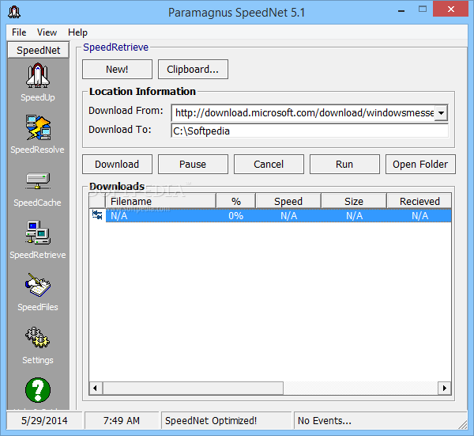Click the right arrow of horizontal scrollbar
The width and height of the screenshot is (474, 436).
tap(444, 388)
